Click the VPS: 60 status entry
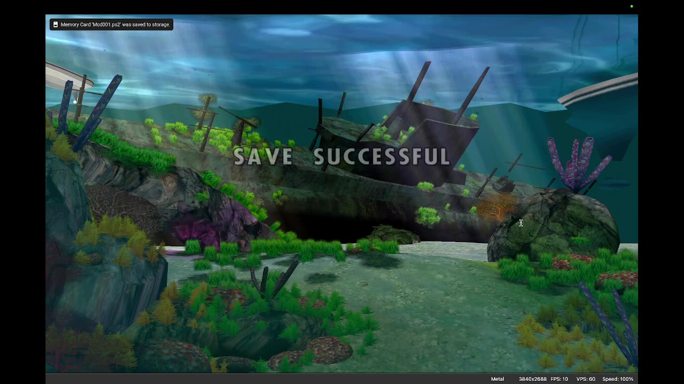The height and width of the screenshot is (384, 684). pyautogui.click(x=586, y=379)
